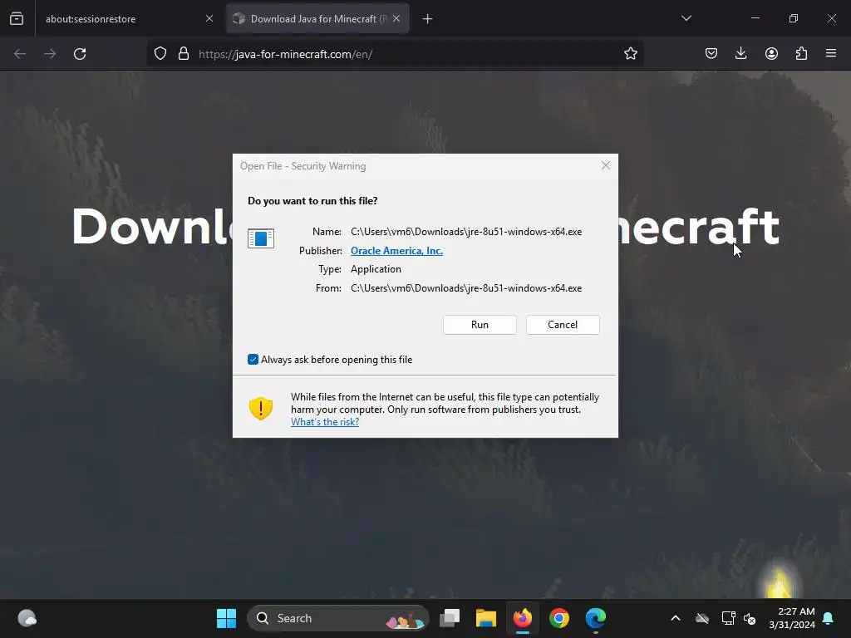Launch File Explorer from taskbar
The image size is (851, 638).
(485, 618)
